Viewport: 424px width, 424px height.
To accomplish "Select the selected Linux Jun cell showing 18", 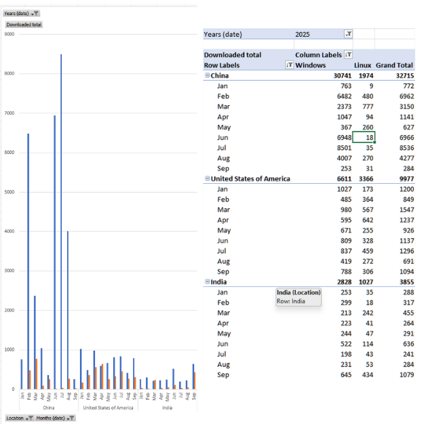I will point(364,138).
